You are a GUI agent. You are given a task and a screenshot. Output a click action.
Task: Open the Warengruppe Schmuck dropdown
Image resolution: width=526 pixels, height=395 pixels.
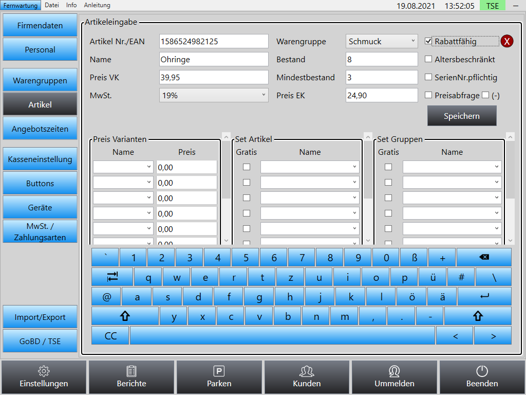pyautogui.click(x=382, y=41)
